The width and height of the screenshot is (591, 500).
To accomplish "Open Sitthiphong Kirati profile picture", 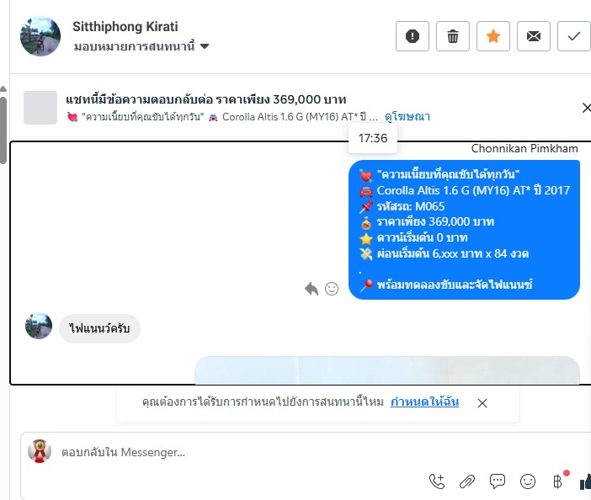I will click(x=40, y=36).
